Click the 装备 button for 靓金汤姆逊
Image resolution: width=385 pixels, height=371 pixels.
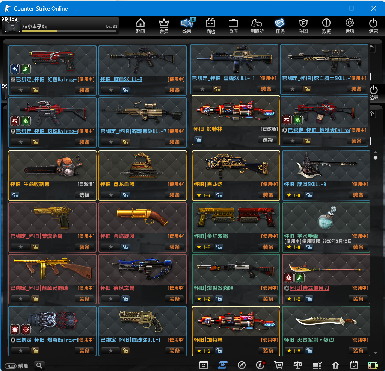pyautogui.click(x=85, y=299)
